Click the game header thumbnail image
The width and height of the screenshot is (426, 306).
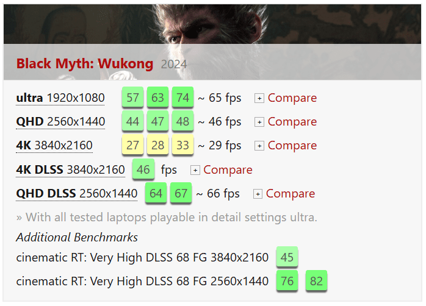click(x=212, y=42)
